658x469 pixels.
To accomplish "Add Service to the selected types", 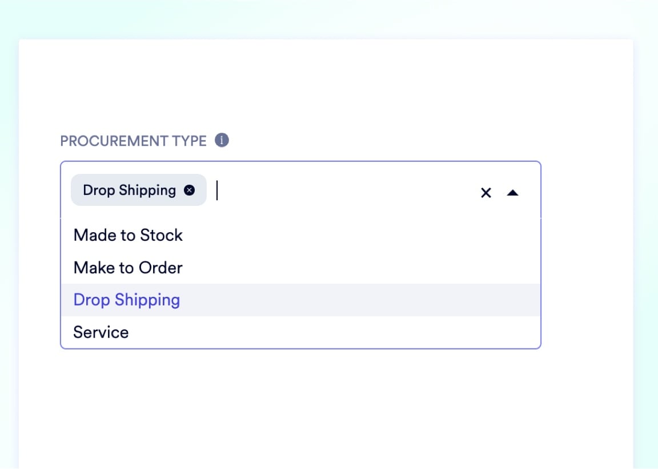I will tap(101, 332).
